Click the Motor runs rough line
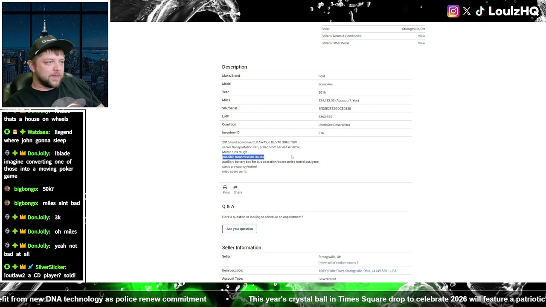 [x=235, y=152]
